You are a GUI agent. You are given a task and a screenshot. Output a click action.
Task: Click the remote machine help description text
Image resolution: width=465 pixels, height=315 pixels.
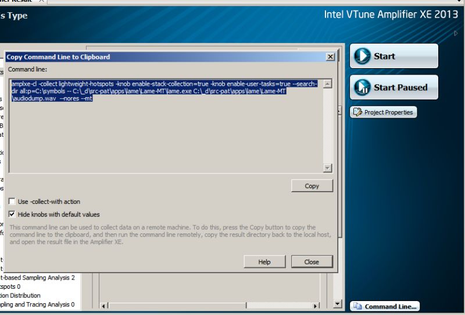(170, 235)
